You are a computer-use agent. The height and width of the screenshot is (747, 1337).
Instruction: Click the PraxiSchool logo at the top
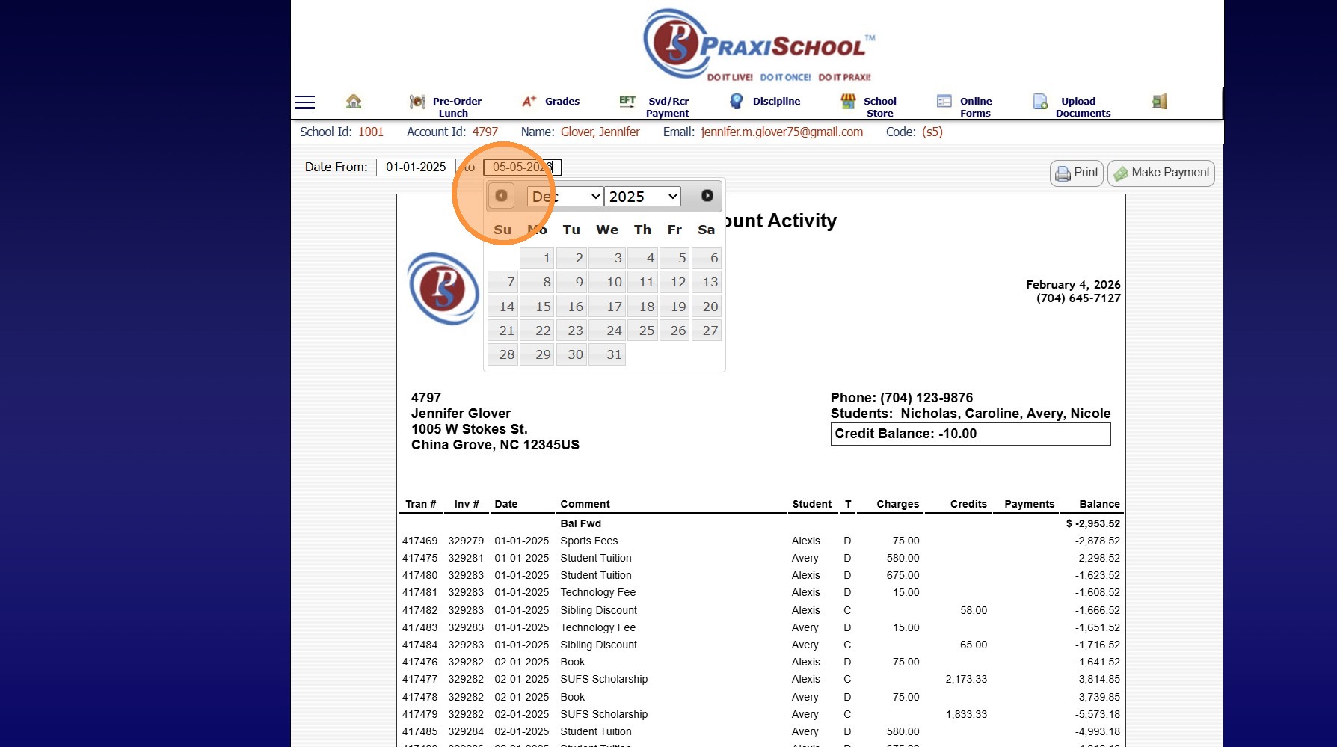click(x=758, y=45)
